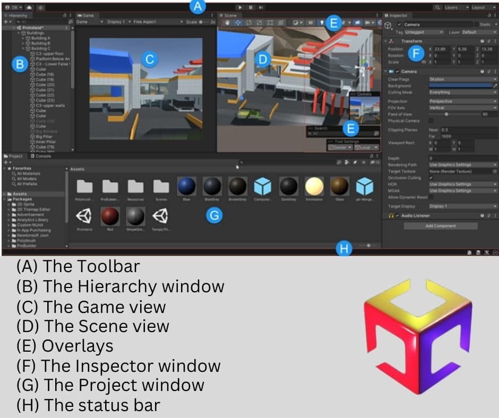499x418 pixels.
Task: Click the Center pivot button in Tool Settings
Action: pos(340,147)
